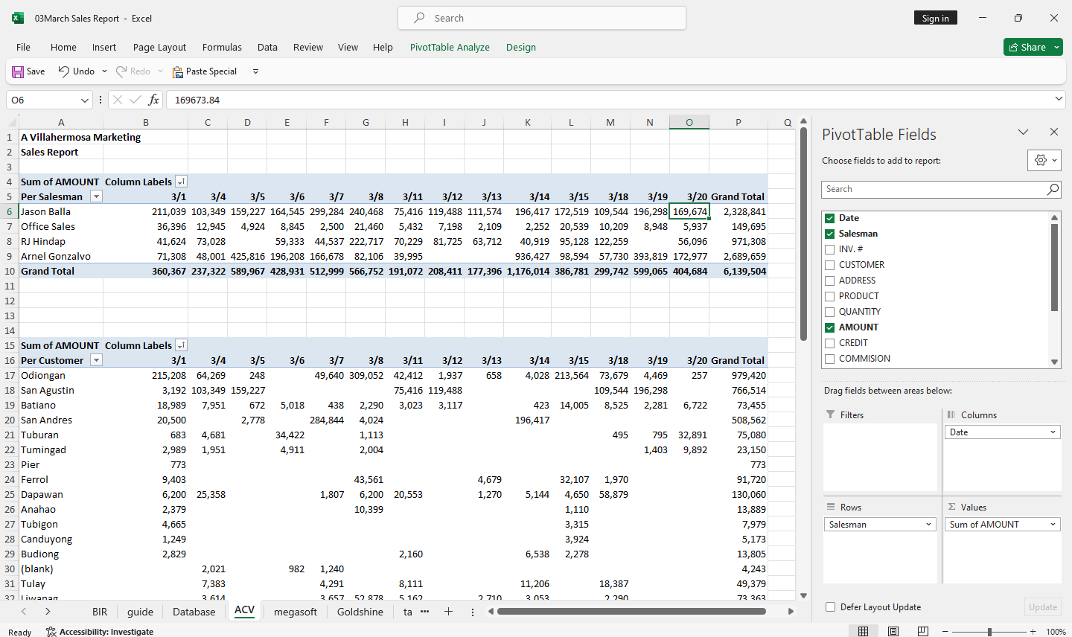Viewport: 1072px width, 637px height.
Task: Click the Share button
Action: [1027, 47]
